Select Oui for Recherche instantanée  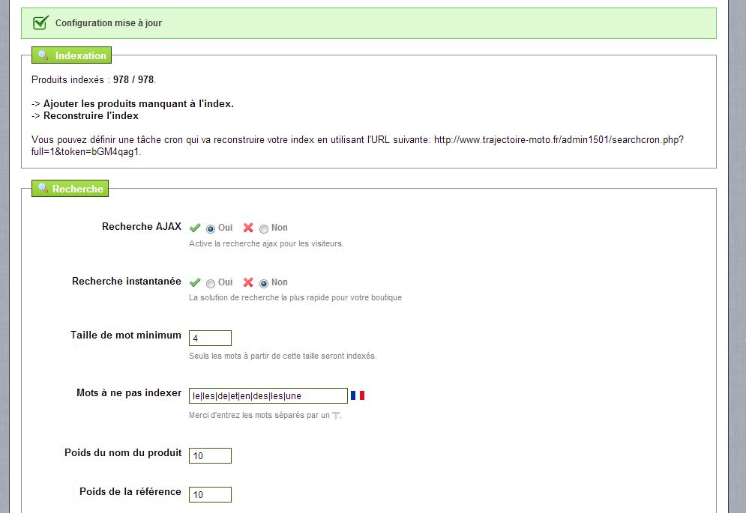[210, 283]
